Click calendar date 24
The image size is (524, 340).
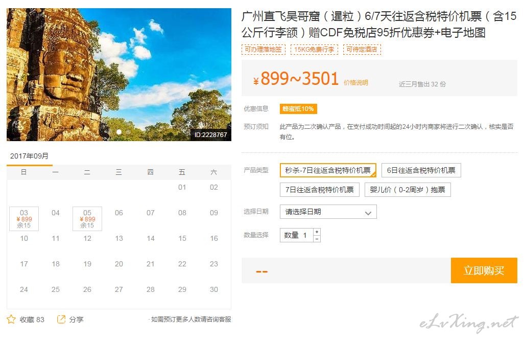(24, 289)
